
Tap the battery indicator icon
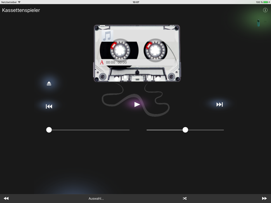[266, 2]
